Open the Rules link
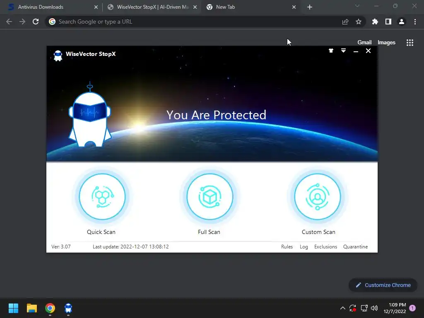This screenshot has height=318, width=424. pos(287,247)
